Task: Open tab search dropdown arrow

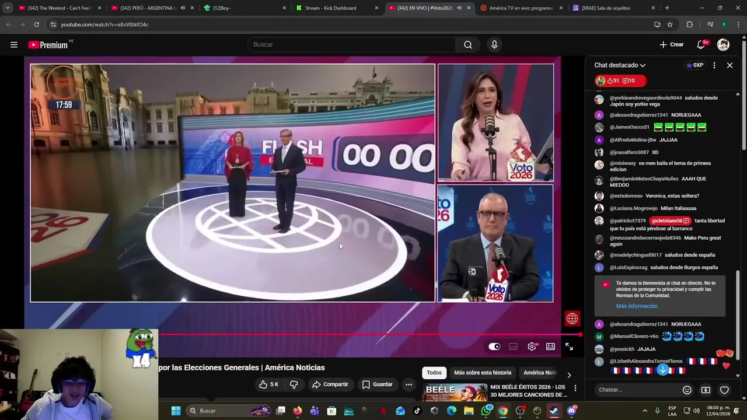Action: (8, 8)
